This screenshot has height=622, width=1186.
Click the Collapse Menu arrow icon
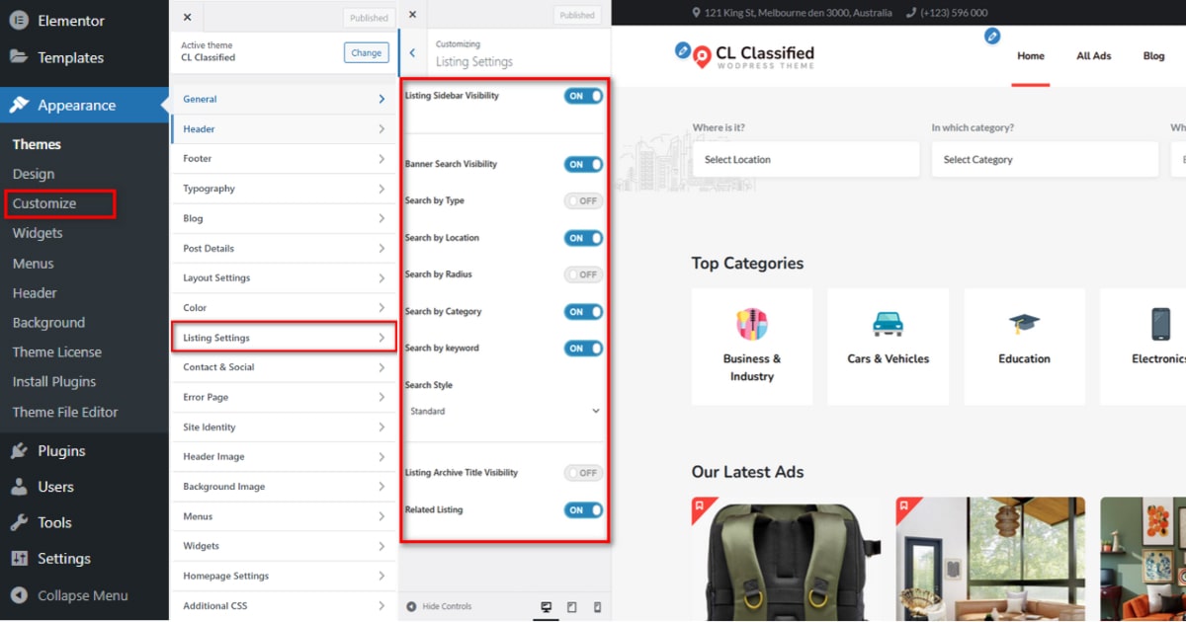coord(19,595)
